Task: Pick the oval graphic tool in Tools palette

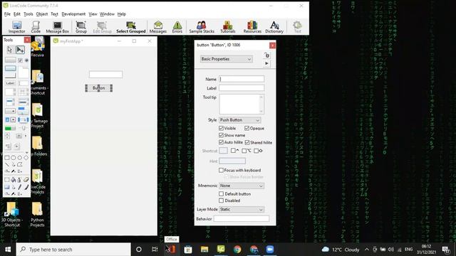Action: 13,158
